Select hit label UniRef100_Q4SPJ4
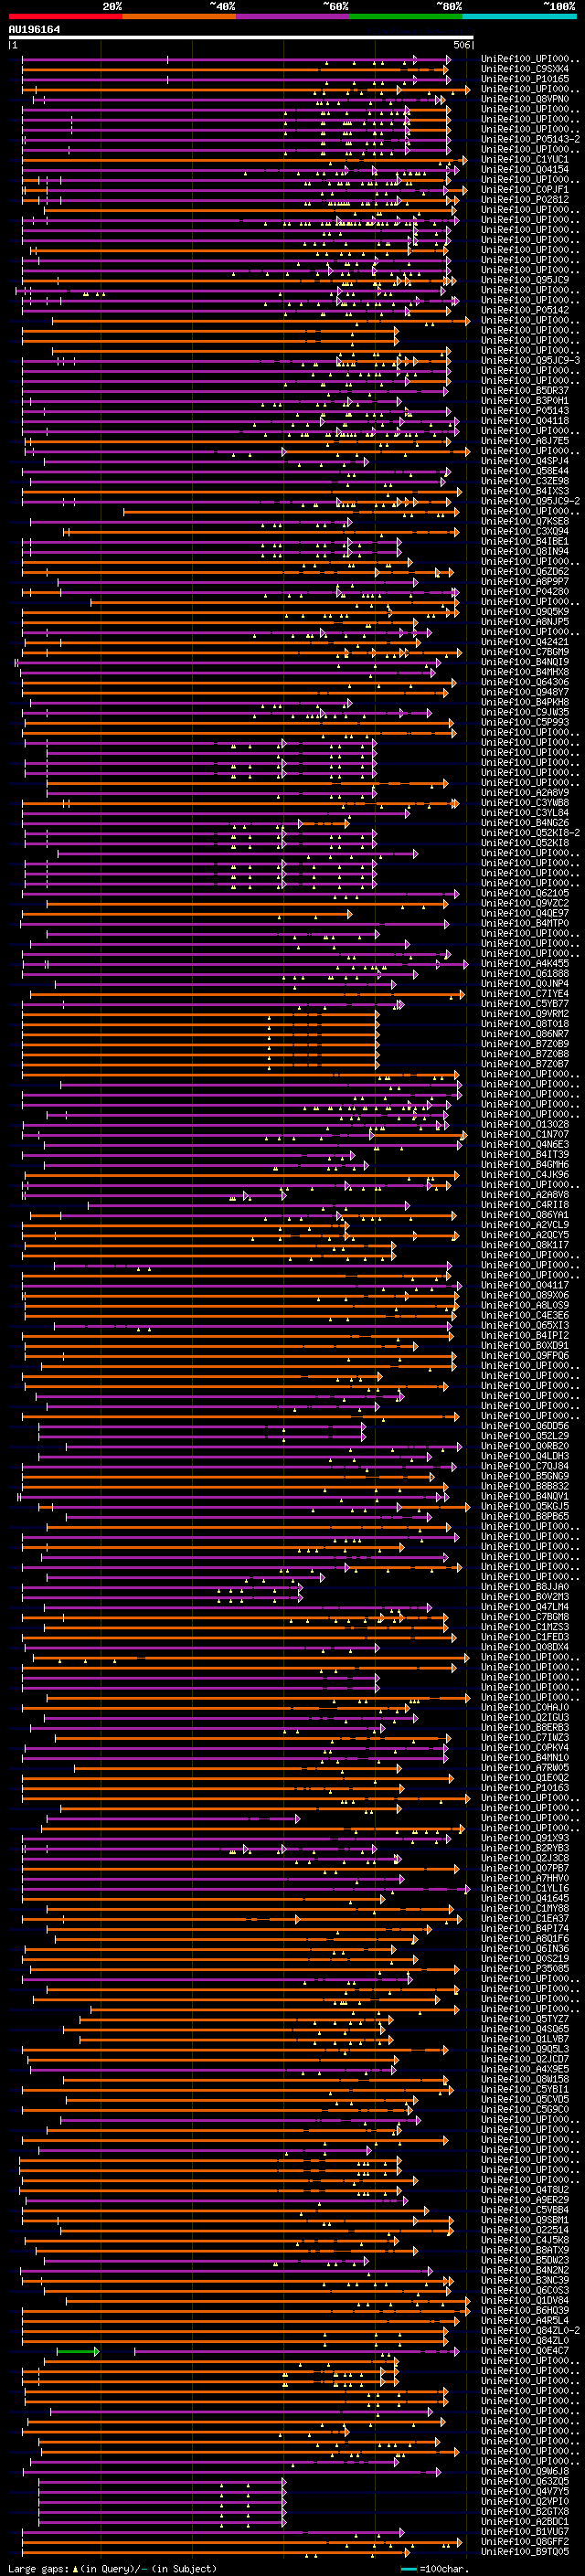The image size is (585, 2576). [x=525, y=461]
